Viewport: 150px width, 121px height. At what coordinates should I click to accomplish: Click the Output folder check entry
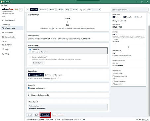(118, 84)
